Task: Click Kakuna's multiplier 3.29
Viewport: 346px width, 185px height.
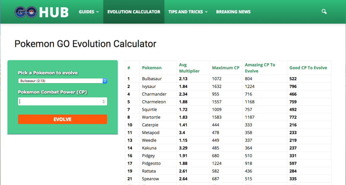Action: [183, 148]
